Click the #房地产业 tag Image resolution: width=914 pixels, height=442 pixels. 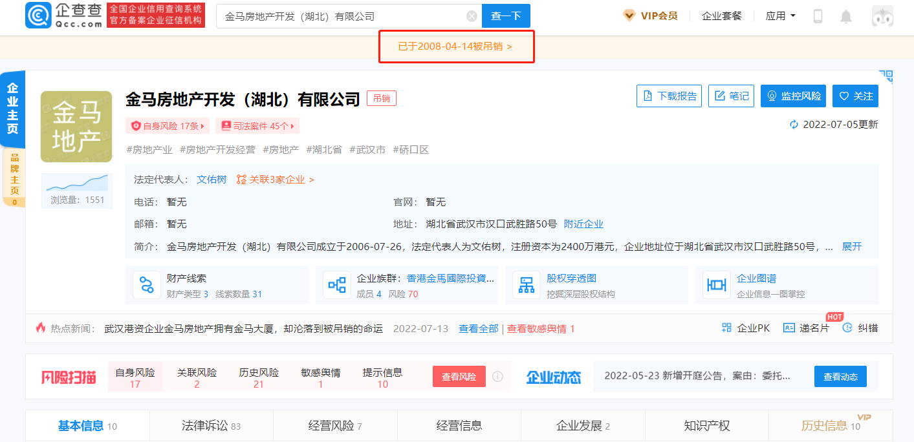(x=149, y=150)
